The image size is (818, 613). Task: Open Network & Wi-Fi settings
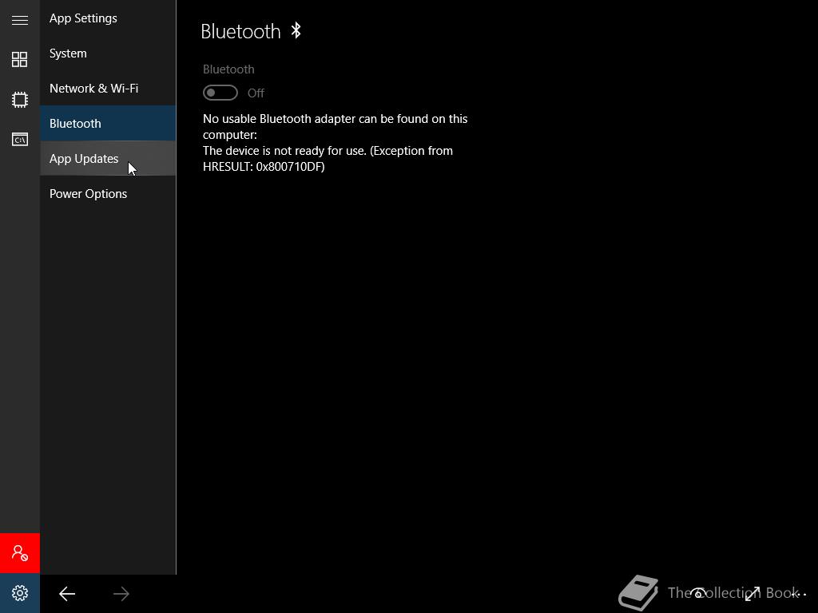pyautogui.click(x=108, y=88)
